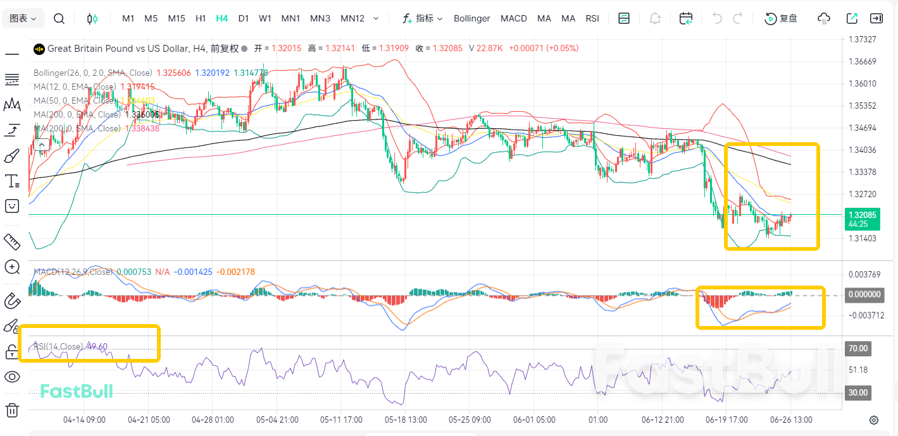Expand more timeframes chevron after MN12
The image size is (898, 436).
pyautogui.click(x=377, y=18)
